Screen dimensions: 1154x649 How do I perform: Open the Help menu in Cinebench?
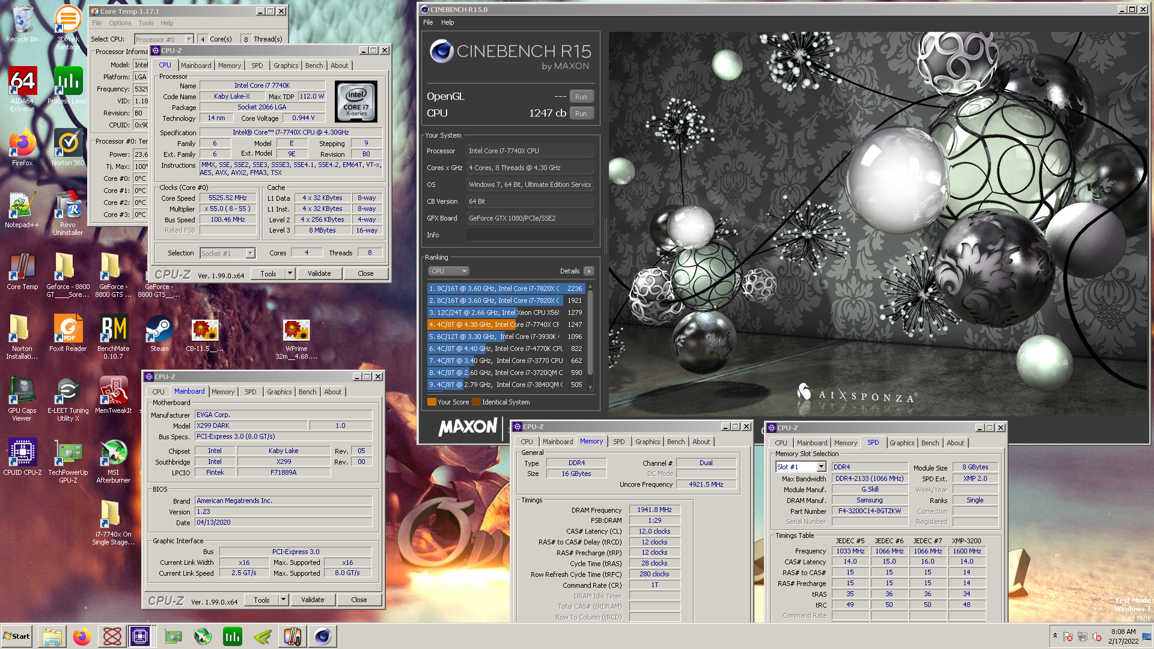click(448, 22)
